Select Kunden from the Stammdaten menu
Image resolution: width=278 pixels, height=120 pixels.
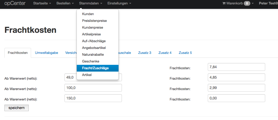coord(88,14)
